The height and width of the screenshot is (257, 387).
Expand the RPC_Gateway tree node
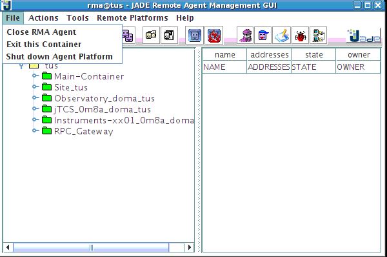[35, 130]
